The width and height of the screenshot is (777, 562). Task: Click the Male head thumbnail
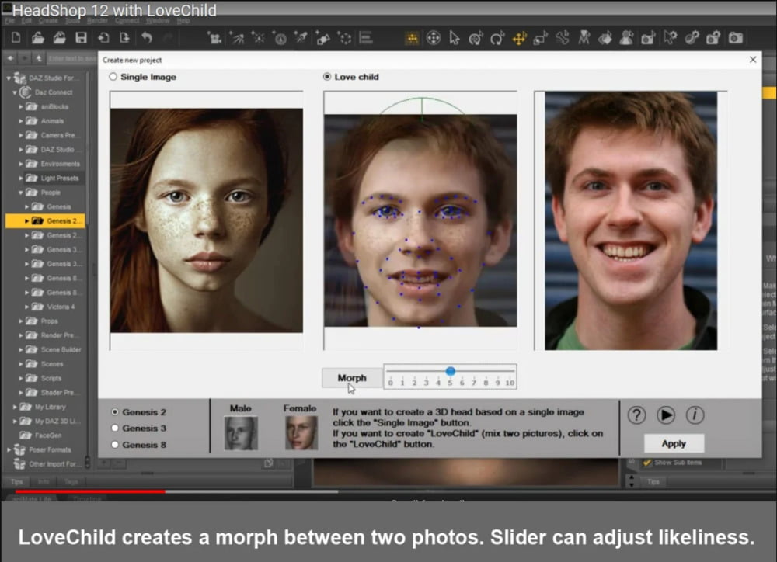tap(241, 433)
